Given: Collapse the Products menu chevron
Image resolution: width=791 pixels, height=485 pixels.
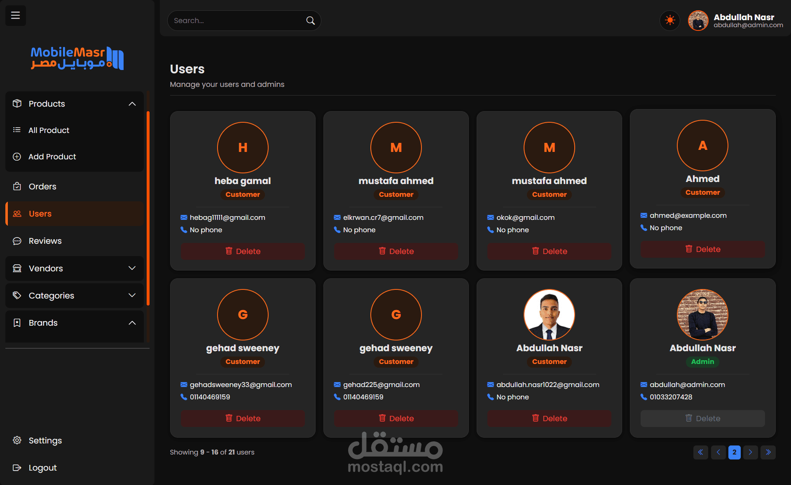Looking at the screenshot, I should pyautogui.click(x=132, y=104).
